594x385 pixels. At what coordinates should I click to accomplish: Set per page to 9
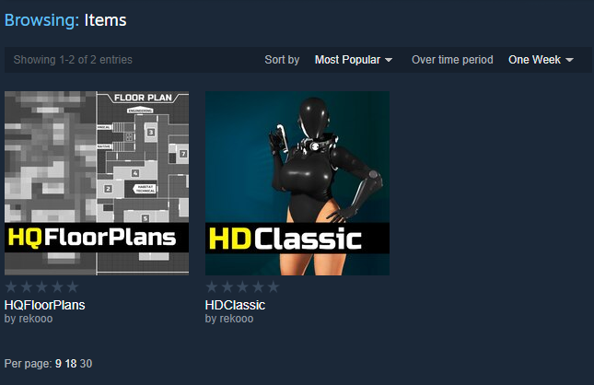(x=58, y=364)
